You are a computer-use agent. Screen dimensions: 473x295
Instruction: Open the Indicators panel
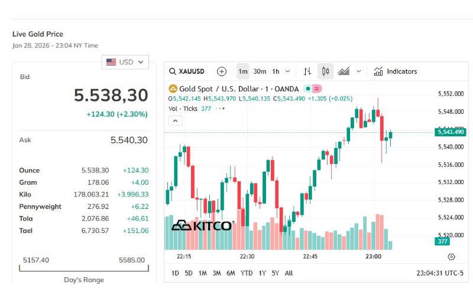pos(396,71)
